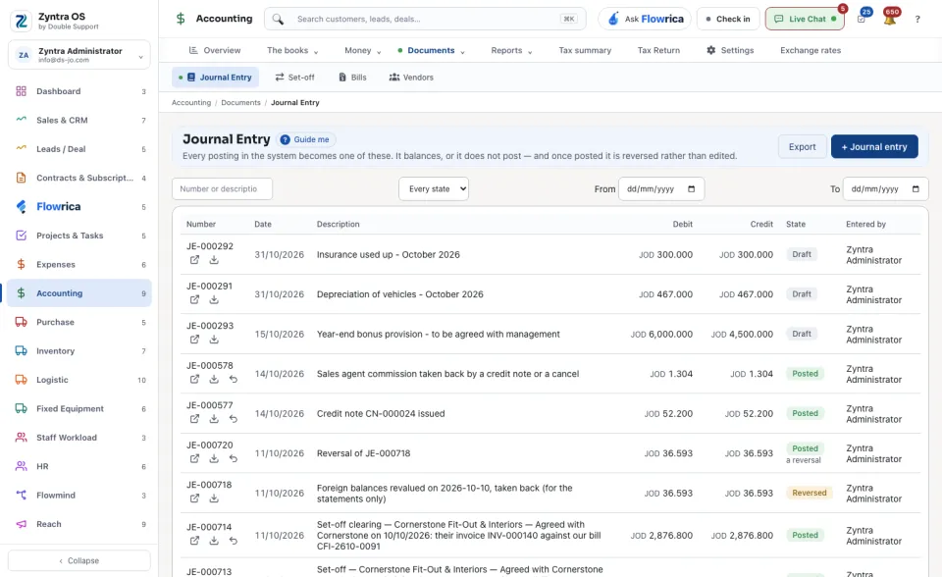The width and height of the screenshot is (942, 577).
Task: Download journal entry JE-000292
Action: pyautogui.click(x=214, y=260)
